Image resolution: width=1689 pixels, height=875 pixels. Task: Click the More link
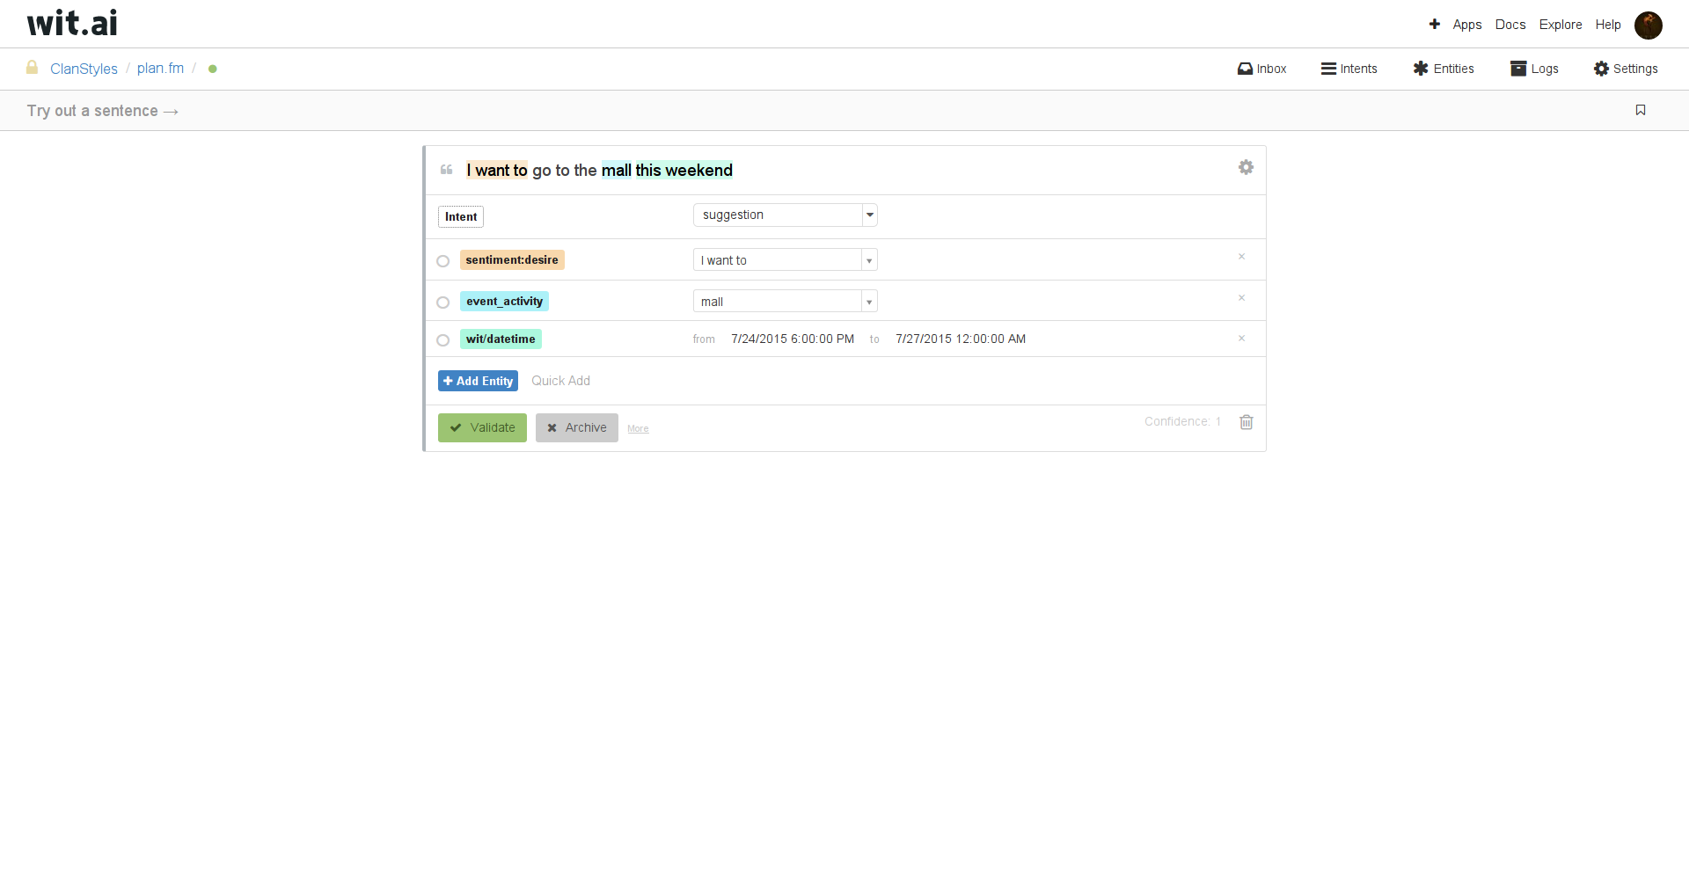coord(638,429)
